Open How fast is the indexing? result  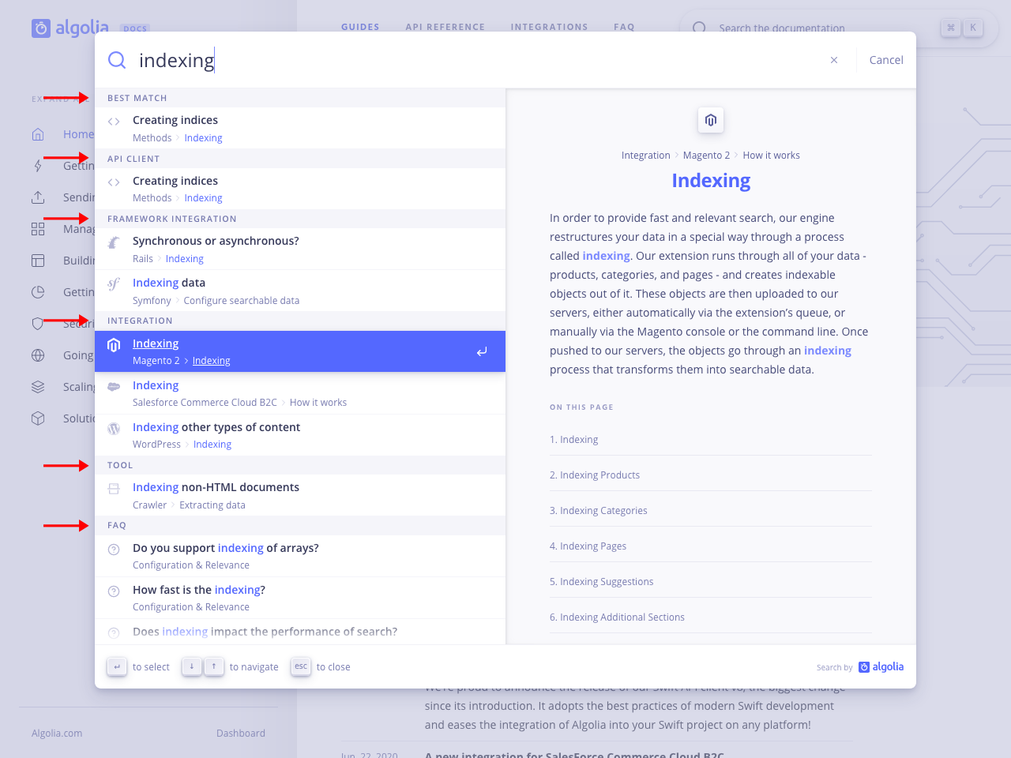[x=300, y=598]
